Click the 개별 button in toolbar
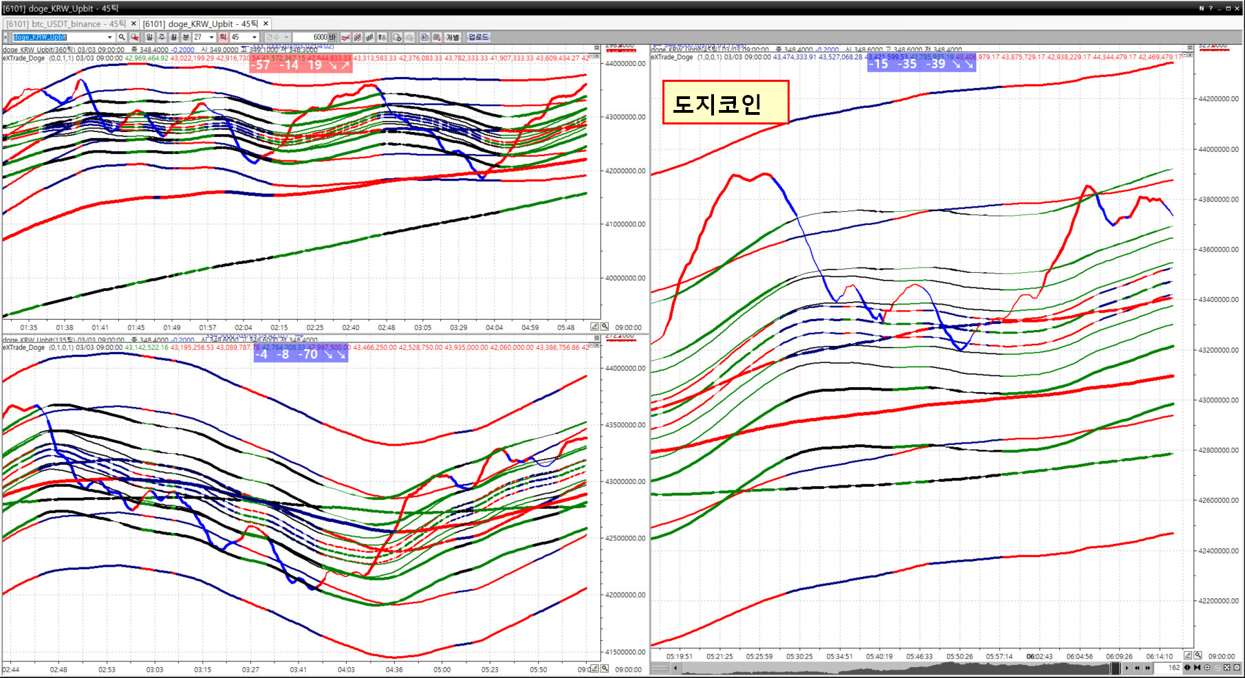The image size is (1245, 678). pyautogui.click(x=452, y=37)
